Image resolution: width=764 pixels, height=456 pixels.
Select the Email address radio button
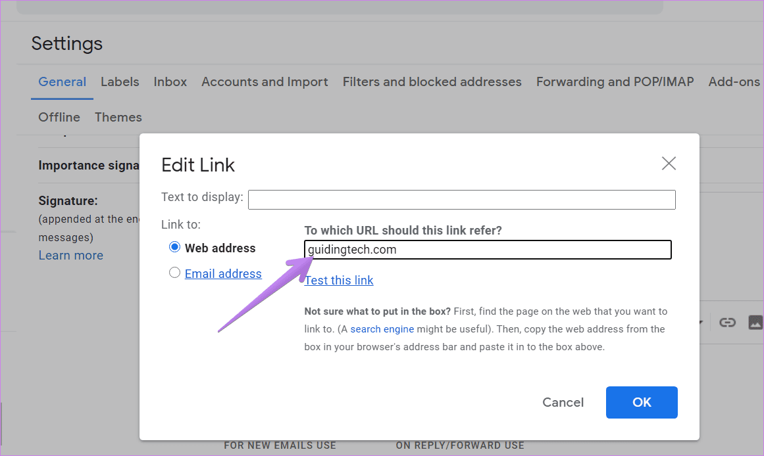click(174, 273)
